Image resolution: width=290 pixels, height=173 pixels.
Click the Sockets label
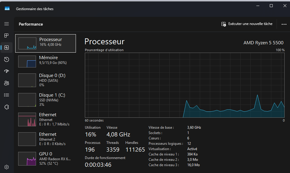155,133
